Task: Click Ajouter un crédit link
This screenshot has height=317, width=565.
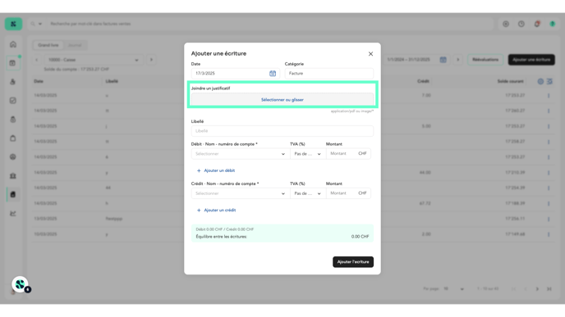Action: [216, 211]
